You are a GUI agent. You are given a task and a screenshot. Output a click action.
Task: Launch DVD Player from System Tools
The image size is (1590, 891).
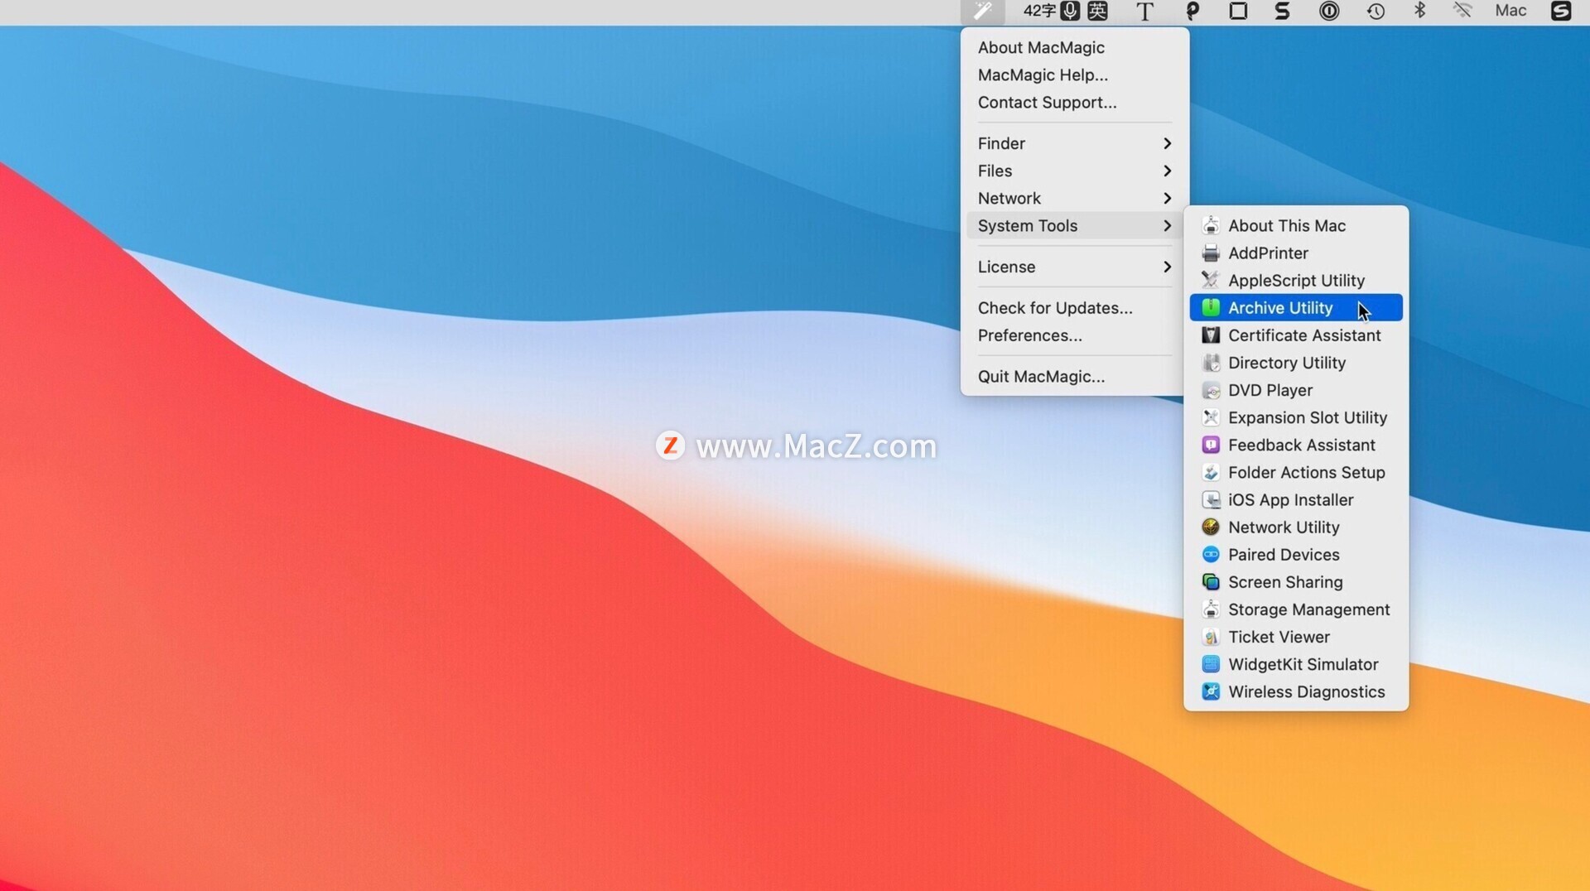(1270, 391)
